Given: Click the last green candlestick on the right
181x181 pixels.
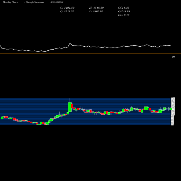Looking at the screenshot, I should pyautogui.click(x=171, y=109).
